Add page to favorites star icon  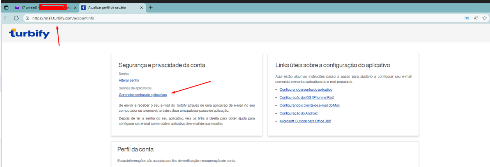click(485, 18)
